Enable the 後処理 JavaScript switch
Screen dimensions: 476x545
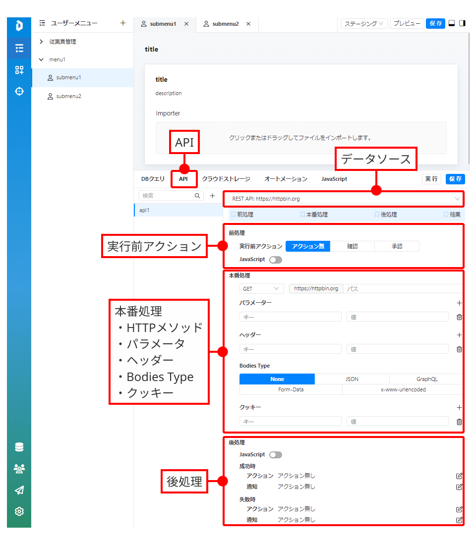coord(276,455)
